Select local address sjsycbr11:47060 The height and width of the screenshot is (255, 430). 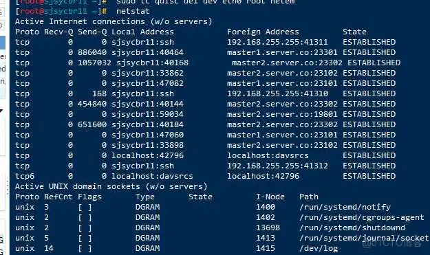(x=147, y=135)
